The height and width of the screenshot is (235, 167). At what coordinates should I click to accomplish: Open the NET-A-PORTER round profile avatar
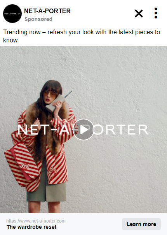12,14
